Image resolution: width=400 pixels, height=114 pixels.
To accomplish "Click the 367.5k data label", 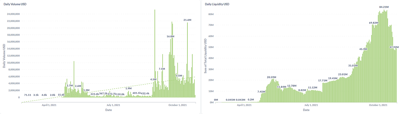I will point(103,93).
